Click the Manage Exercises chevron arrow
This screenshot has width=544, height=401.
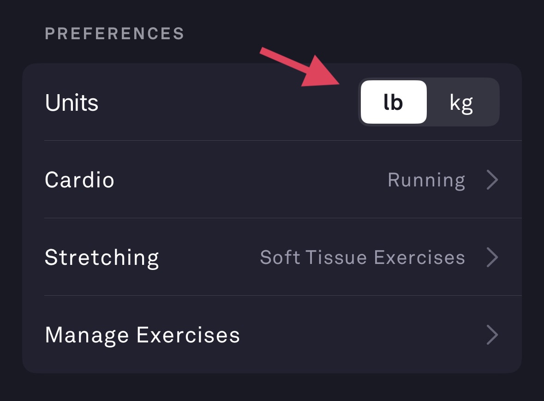(x=492, y=335)
